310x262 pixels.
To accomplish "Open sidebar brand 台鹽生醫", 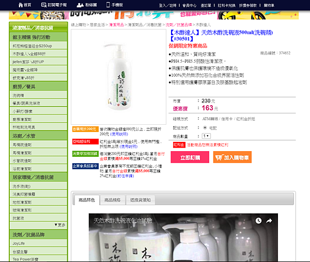I will coord(38,251).
